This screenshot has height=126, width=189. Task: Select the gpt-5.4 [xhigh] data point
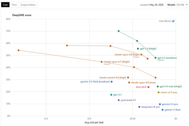click(138, 49)
